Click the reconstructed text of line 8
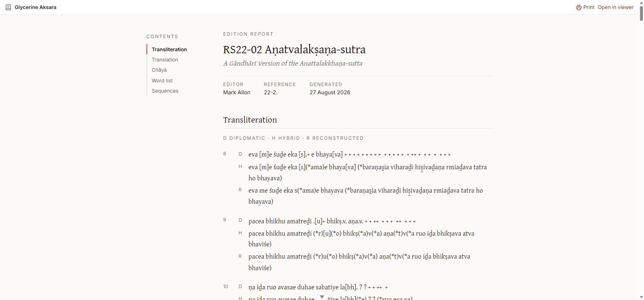Viewport: 644px width, 300px height. (x=366, y=196)
